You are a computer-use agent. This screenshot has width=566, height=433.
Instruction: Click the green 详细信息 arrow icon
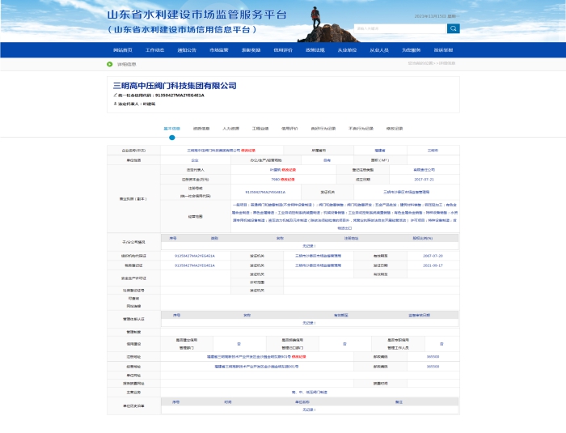point(111,64)
